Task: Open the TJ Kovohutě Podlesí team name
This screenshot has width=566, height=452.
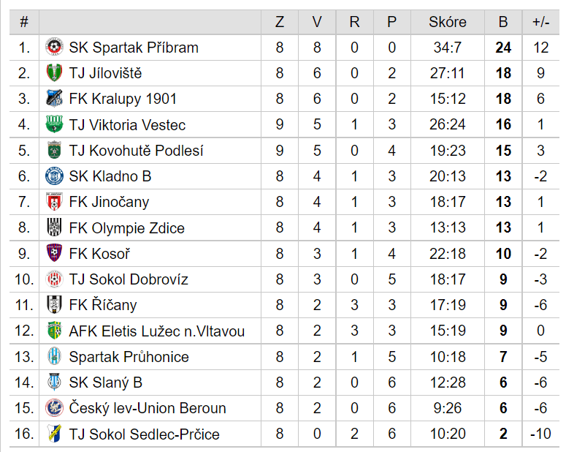Action: coord(136,151)
